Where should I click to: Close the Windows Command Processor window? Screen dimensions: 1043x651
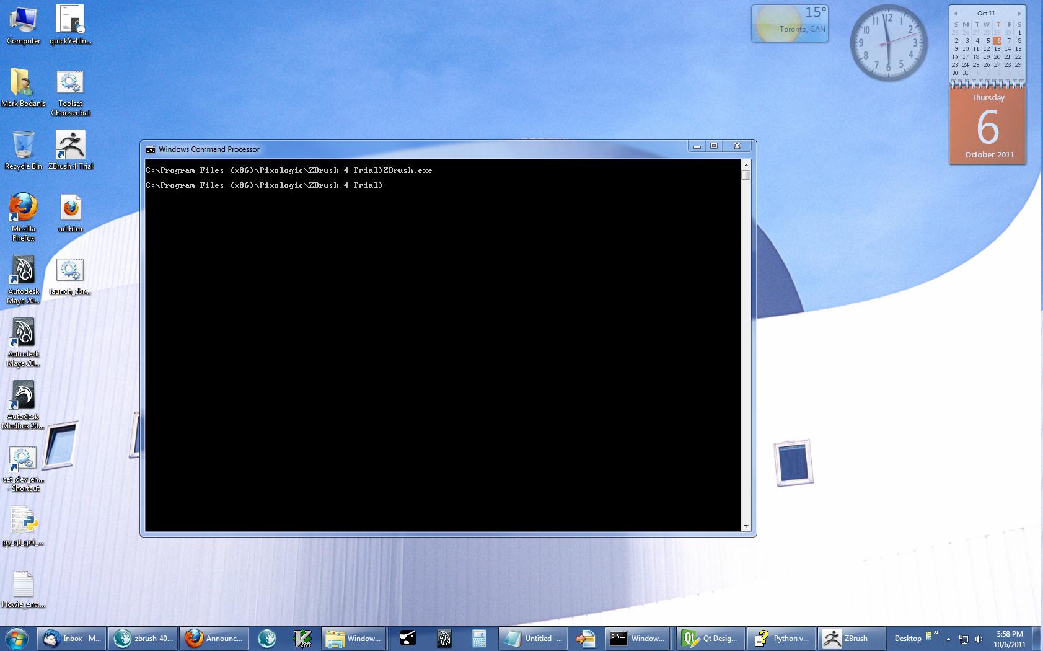[737, 146]
